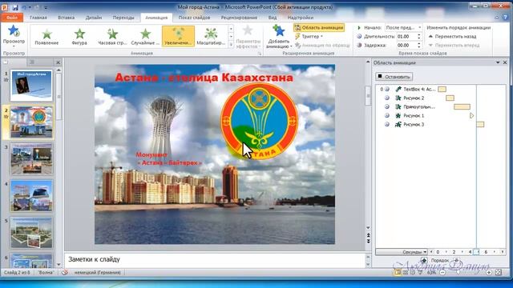Open the Файл tab
Image resolution: width=513 pixels, height=288 pixels.
(12, 18)
